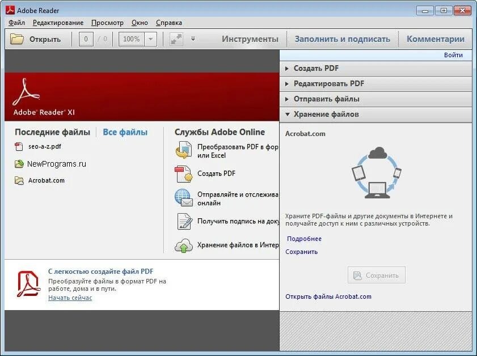
Task: Click the cloud devices sync illustration
Action: [376, 172]
